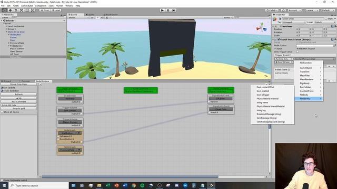Select the Rotate tool

click(x=16, y=10)
